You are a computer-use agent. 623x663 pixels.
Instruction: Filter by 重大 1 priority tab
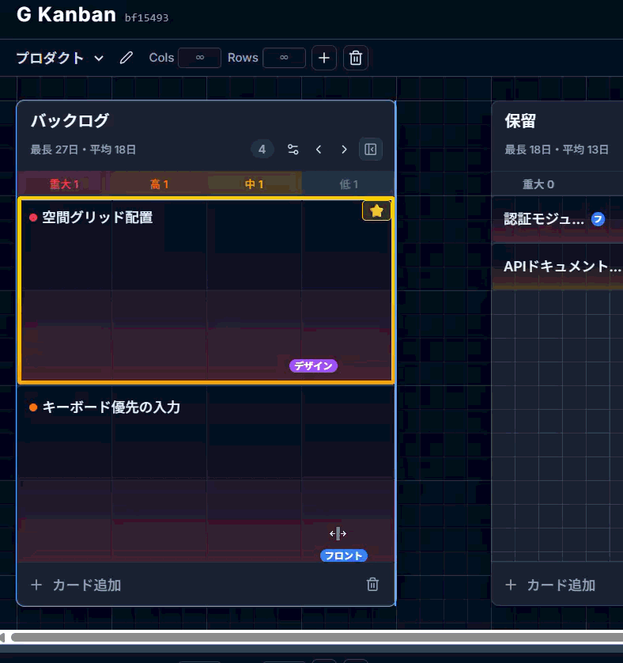tap(64, 184)
